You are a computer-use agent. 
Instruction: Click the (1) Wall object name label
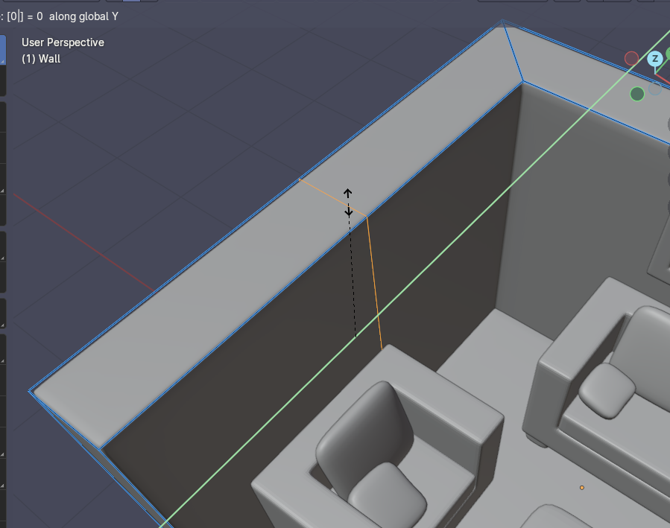[x=41, y=59]
